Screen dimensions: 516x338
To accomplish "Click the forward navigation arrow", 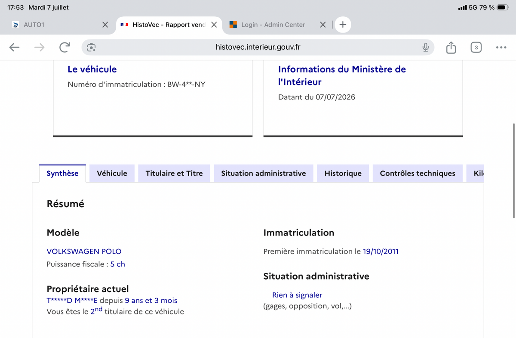I will [39, 47].
